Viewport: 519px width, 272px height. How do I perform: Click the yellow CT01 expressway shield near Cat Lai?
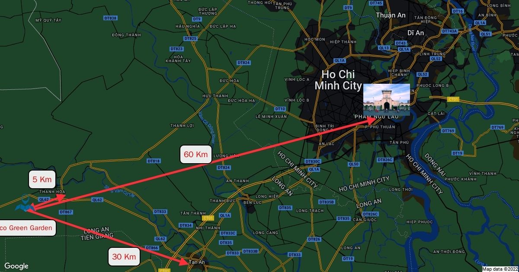pyautogui.click(x=453, y=99)
